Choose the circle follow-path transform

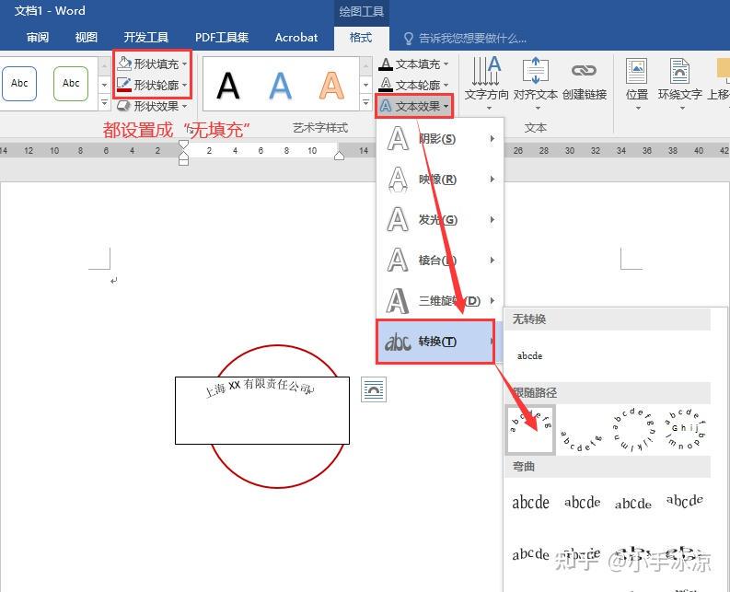click(632, 429)
